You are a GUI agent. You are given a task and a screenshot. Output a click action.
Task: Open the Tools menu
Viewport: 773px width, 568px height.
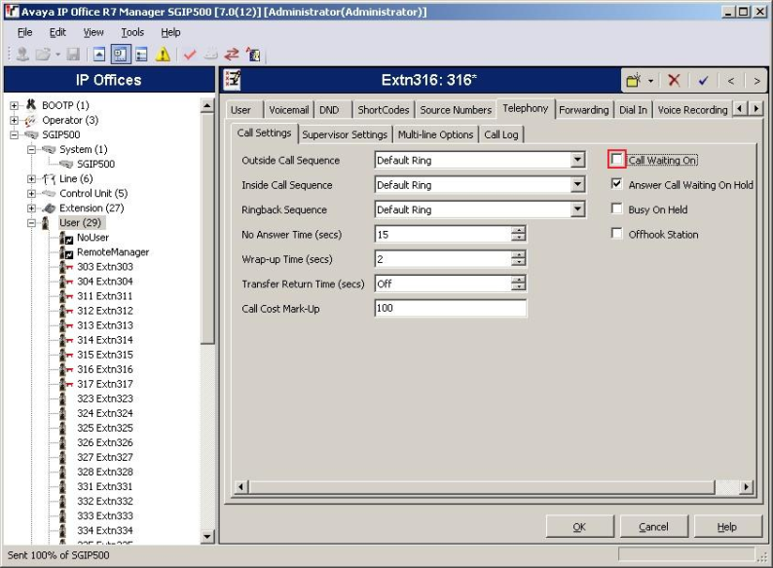(132, 32)
